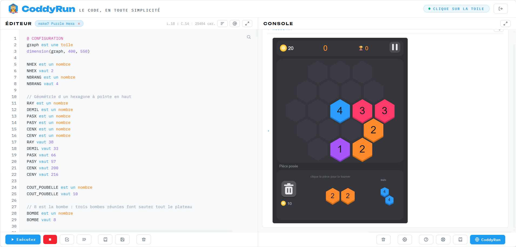Click the next blue 4-4 piece preview
The width and height of the screenshot is (516, 247).
tap(387, 196)
